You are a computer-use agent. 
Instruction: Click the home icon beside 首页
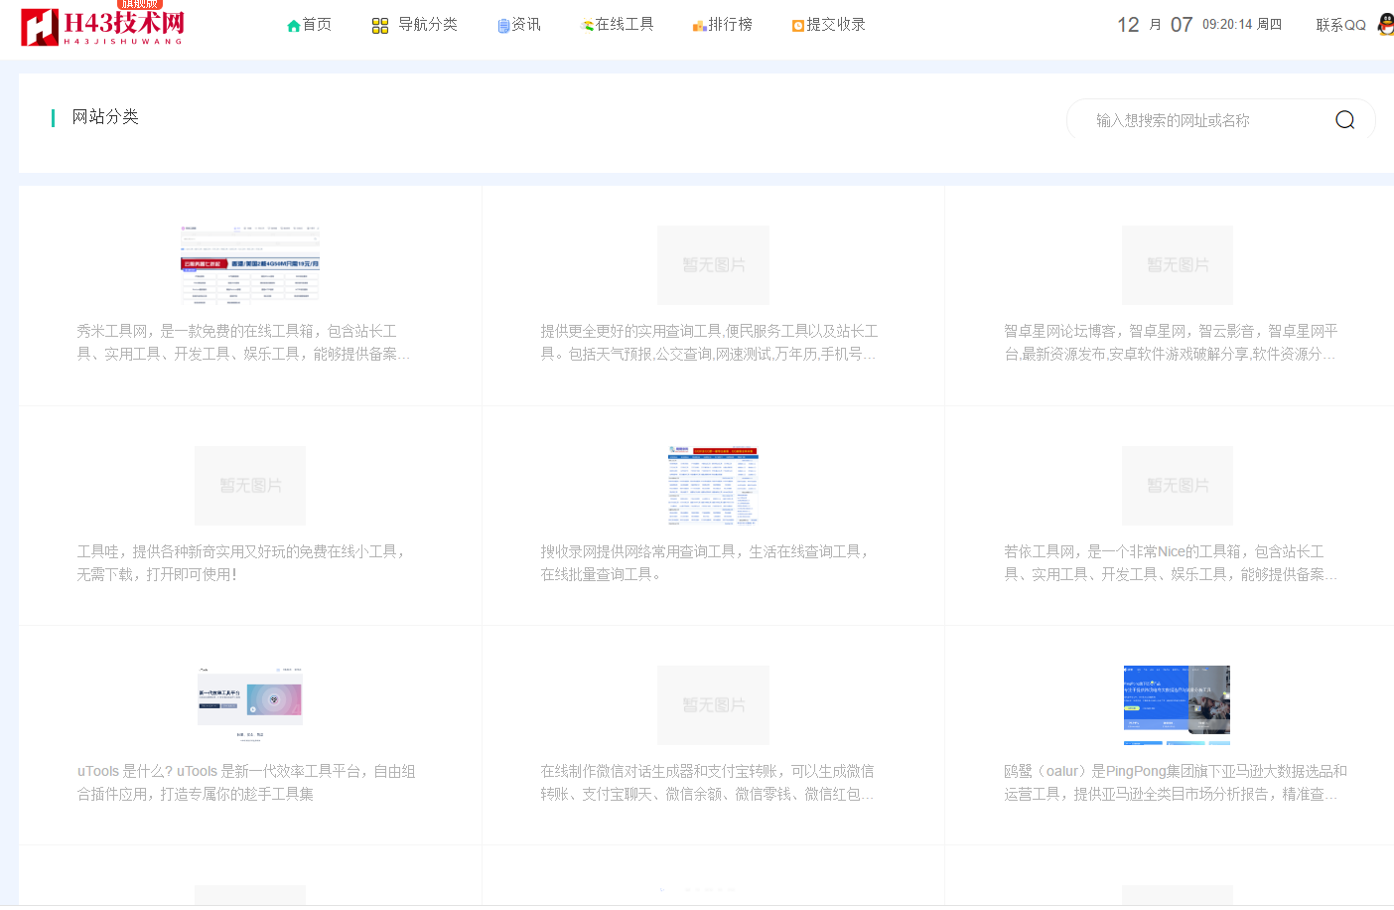click(293, 26)
